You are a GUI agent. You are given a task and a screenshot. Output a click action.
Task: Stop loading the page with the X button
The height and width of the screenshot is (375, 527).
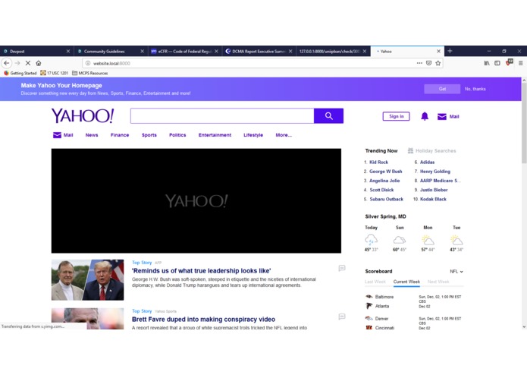pyautogui.click(x=28, y=63)
